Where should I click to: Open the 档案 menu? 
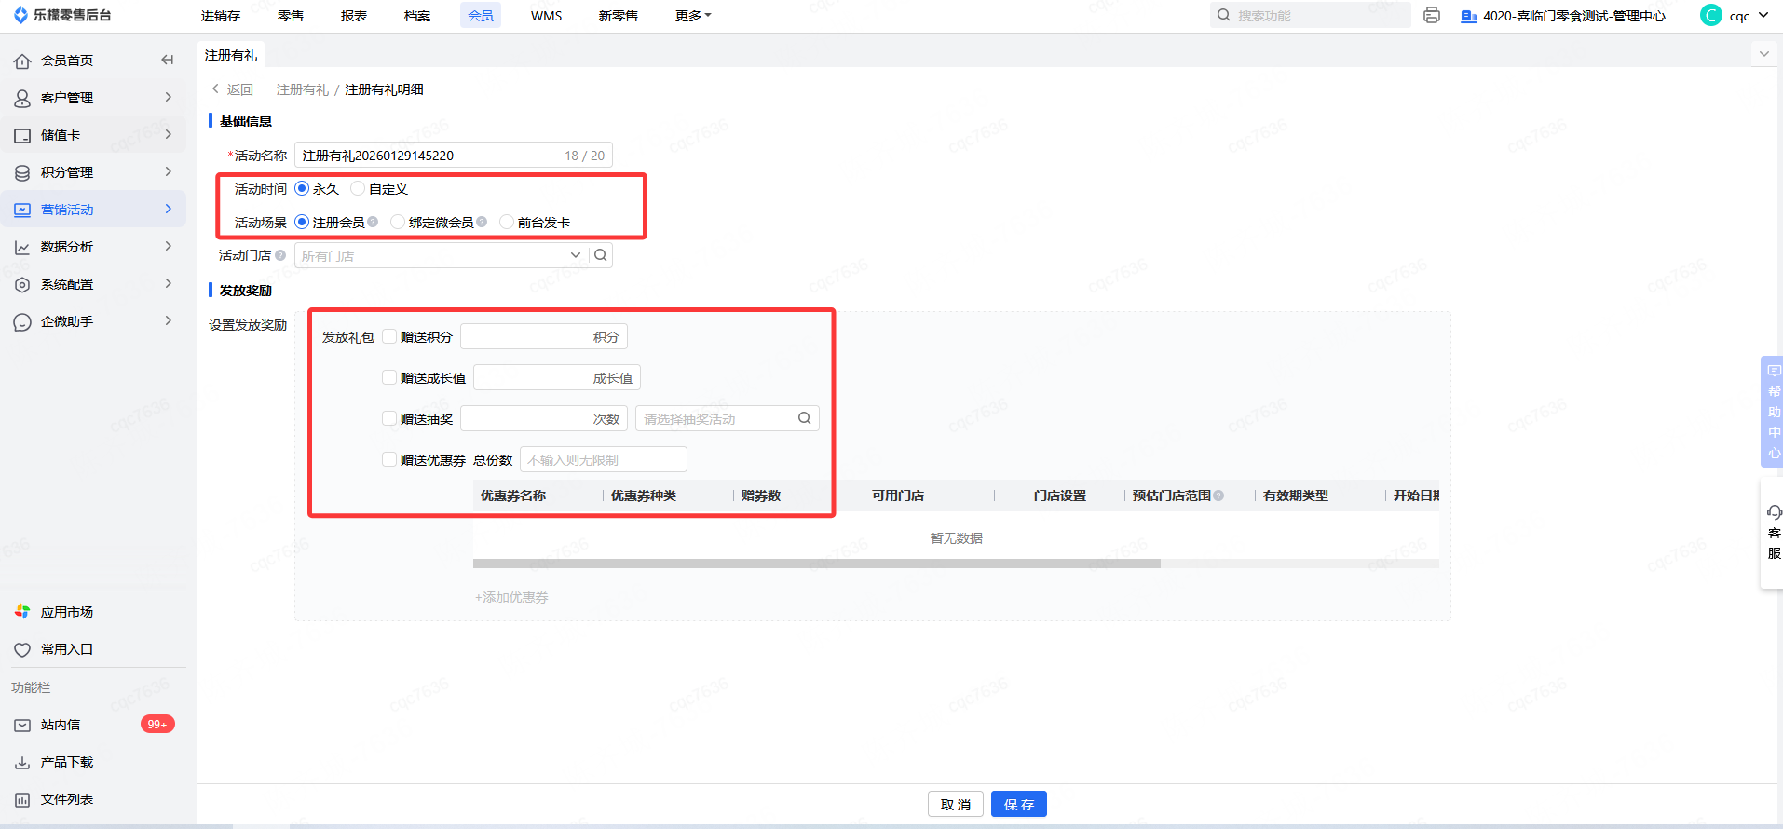417,15
